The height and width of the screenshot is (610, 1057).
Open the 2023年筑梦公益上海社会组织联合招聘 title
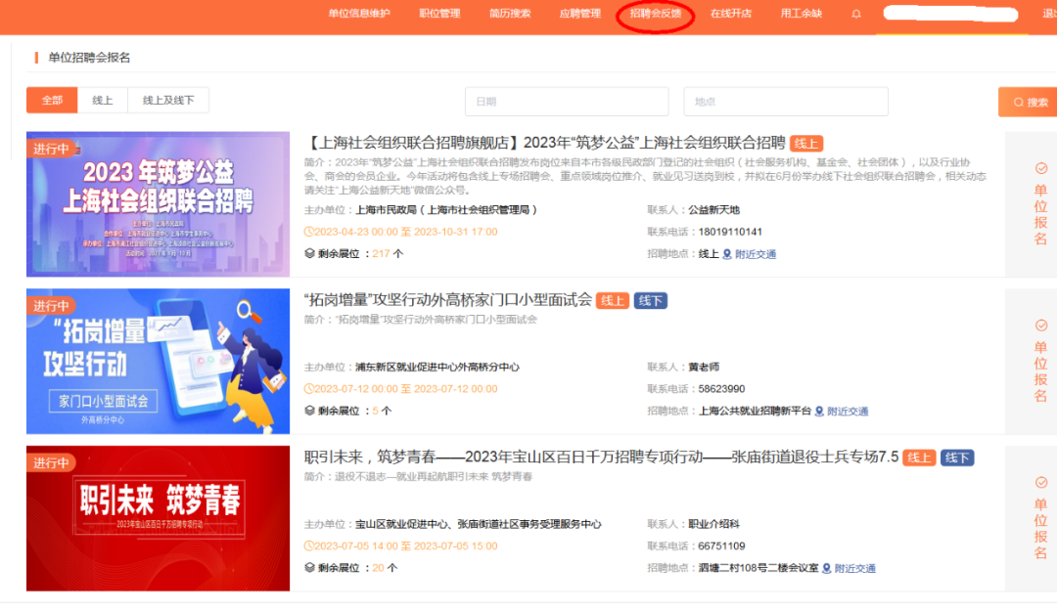545,143
